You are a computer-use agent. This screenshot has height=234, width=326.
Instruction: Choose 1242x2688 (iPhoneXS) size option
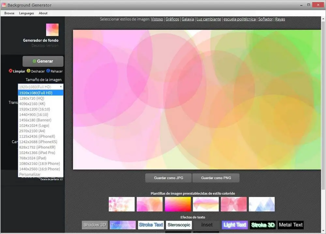pyautogui.click(x=40, y=142)
